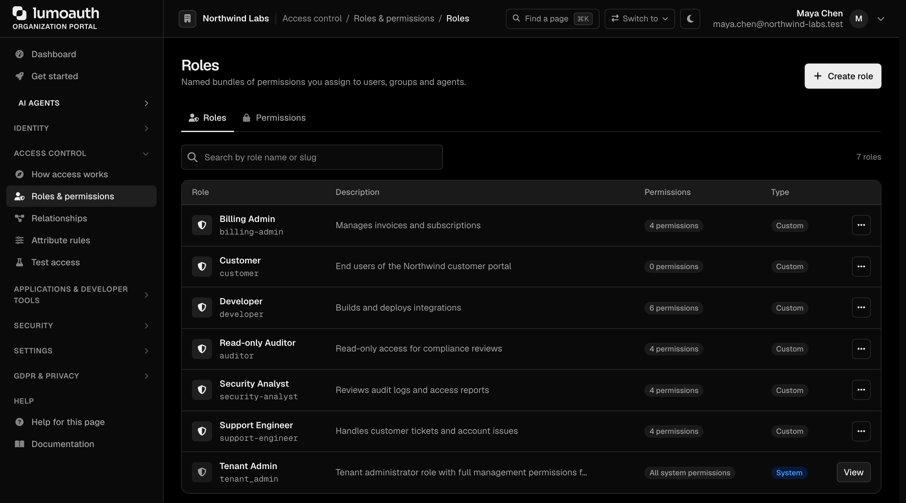Image resolution: width=906 pixels, height=503 pixels.
Task: Open the Switch to dropdown
Action: (640, 19)
